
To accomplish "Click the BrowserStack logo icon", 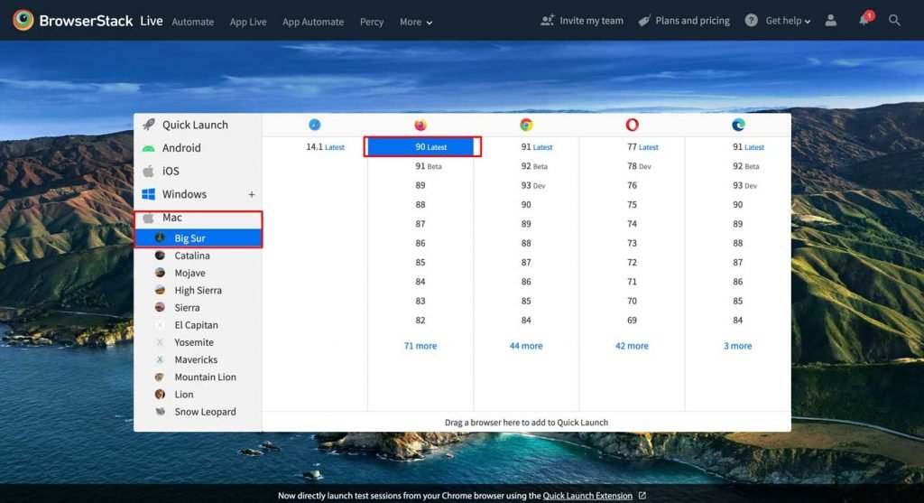I will [x=23, y=20].
